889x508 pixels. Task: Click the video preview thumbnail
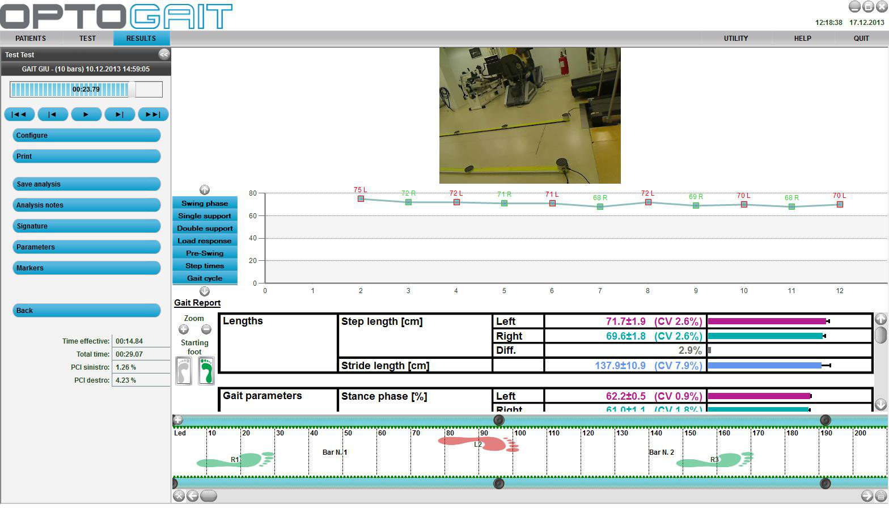(530, 116)
